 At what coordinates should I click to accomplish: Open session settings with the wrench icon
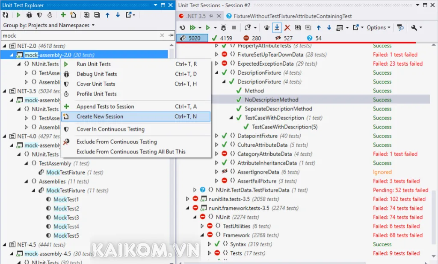pyautogui.click(x=414, y=27)
